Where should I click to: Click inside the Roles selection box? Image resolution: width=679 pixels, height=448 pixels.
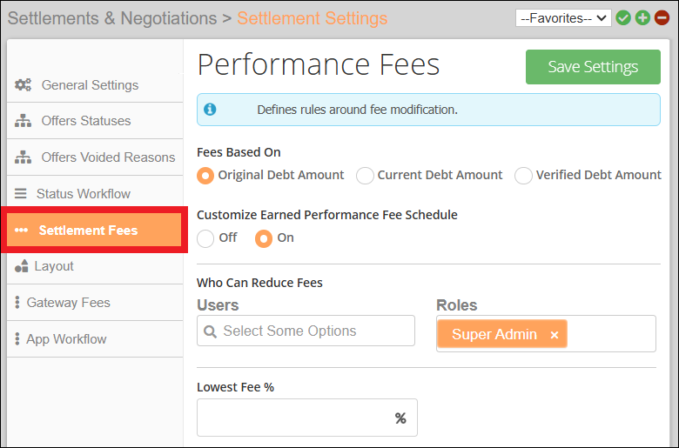point(546,334)
